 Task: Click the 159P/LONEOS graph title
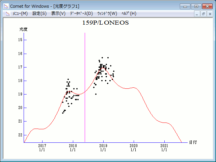105,23
